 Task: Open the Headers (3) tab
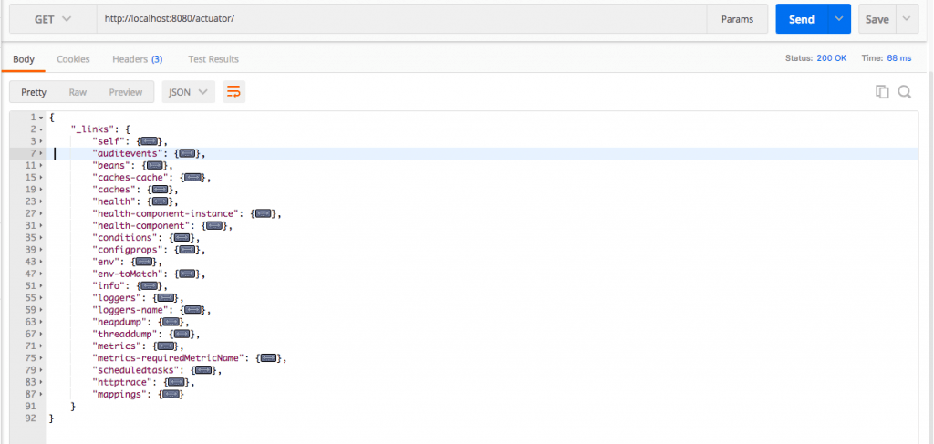click(137, 59)
